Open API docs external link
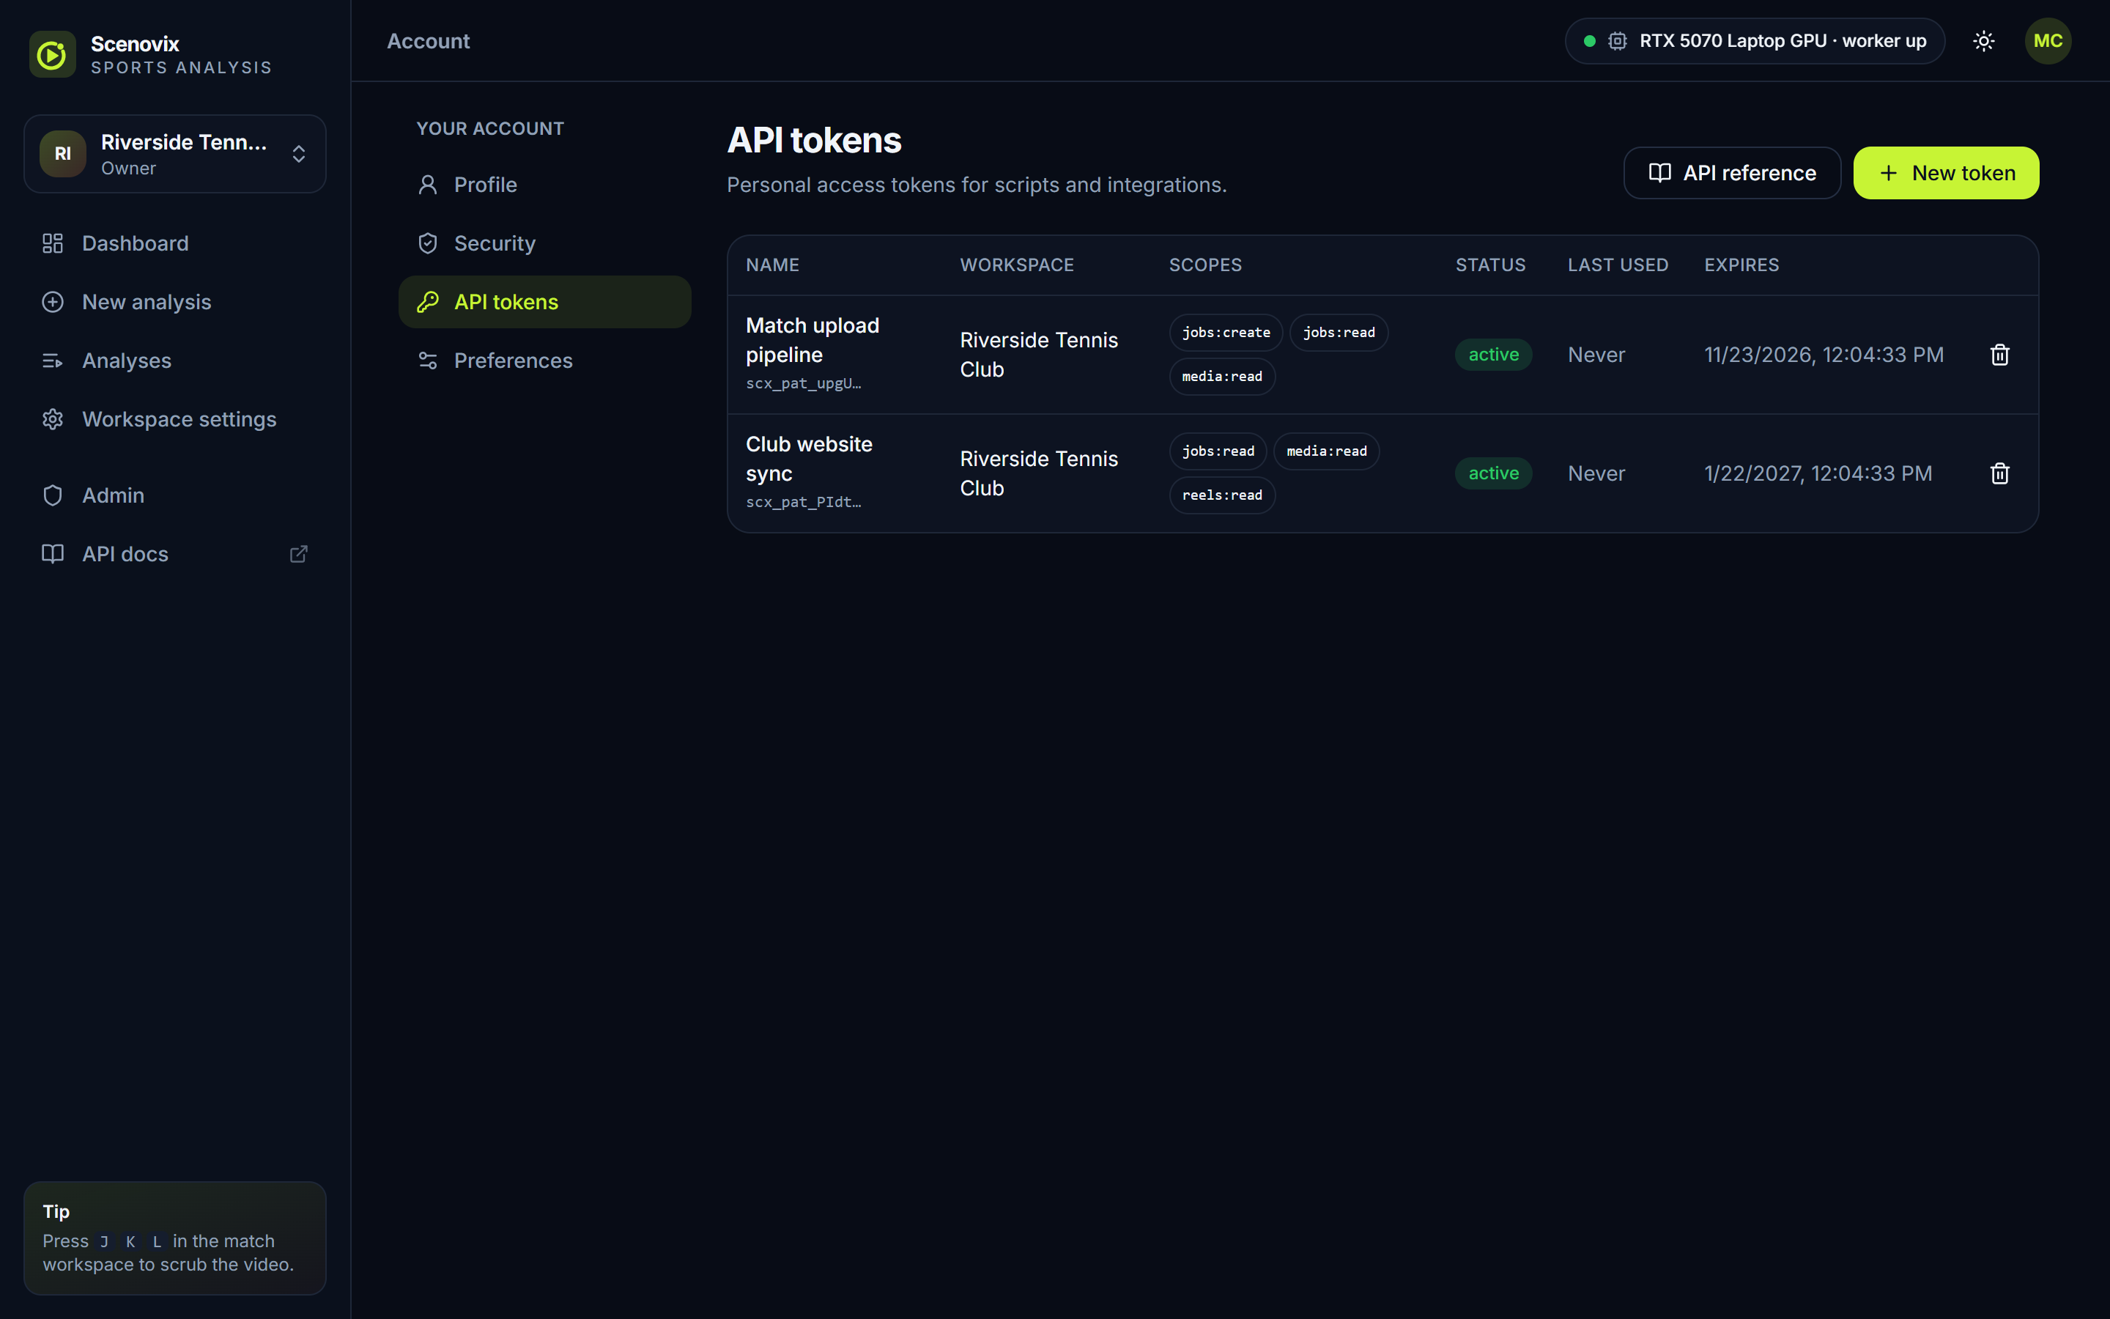The width and height of the screenshot is (2110, 1319). click(x=175, y=554)
